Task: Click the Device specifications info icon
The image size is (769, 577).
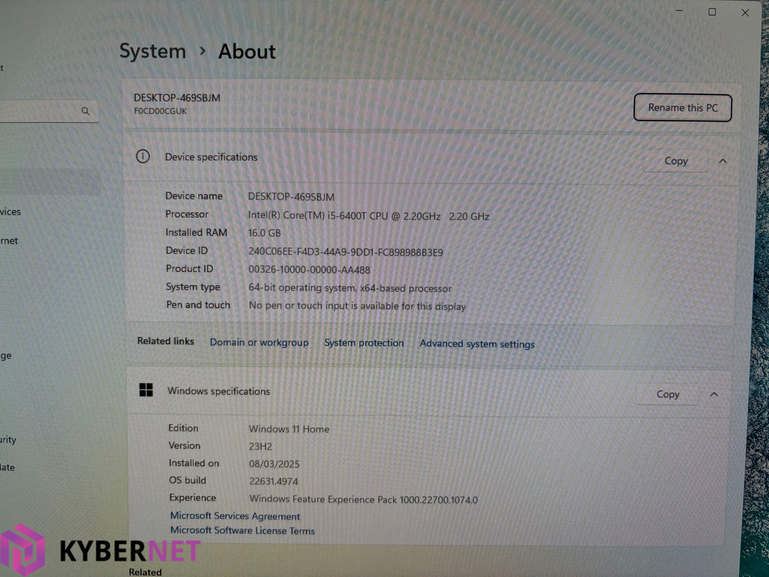Action: [143, 156]
